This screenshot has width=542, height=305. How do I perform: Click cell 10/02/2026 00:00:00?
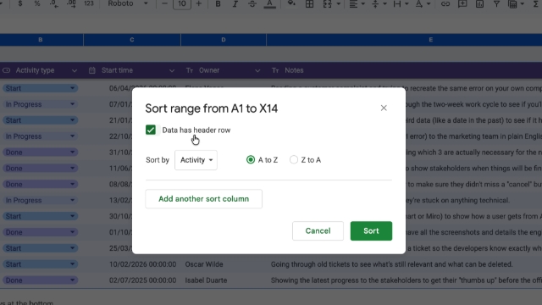click(x=142, y=264)
